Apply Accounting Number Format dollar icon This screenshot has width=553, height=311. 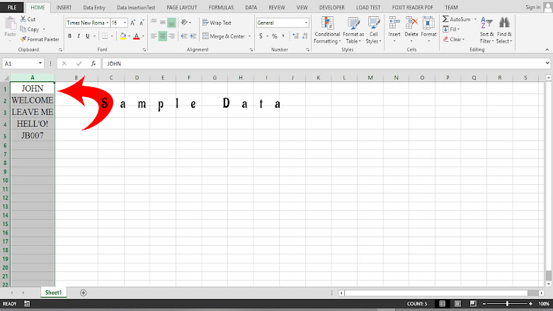(261, 36)
